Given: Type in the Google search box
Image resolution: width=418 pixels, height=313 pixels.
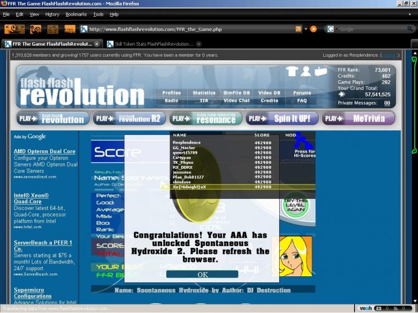Looking at the screenshot, I should click(368, 29).
